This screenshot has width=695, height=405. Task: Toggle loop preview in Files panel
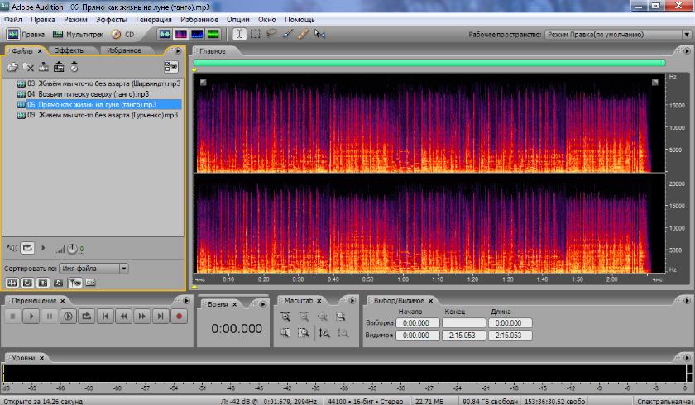(x=27, y=247)
